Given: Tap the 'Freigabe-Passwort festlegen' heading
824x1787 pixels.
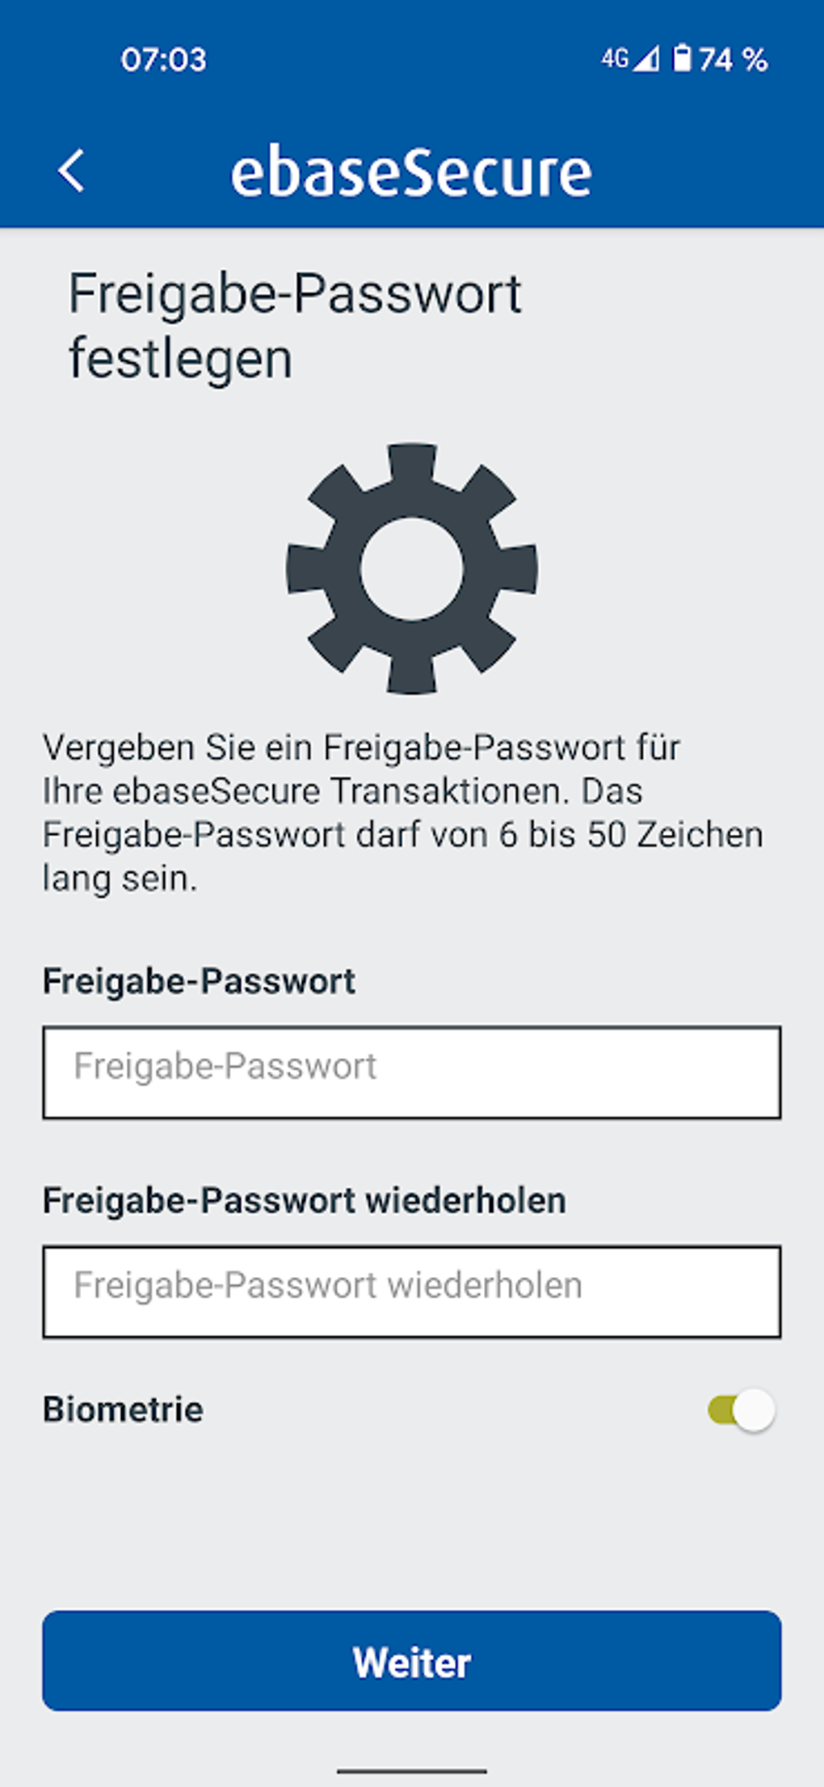Looking at the screenshot, I should 295,326.
